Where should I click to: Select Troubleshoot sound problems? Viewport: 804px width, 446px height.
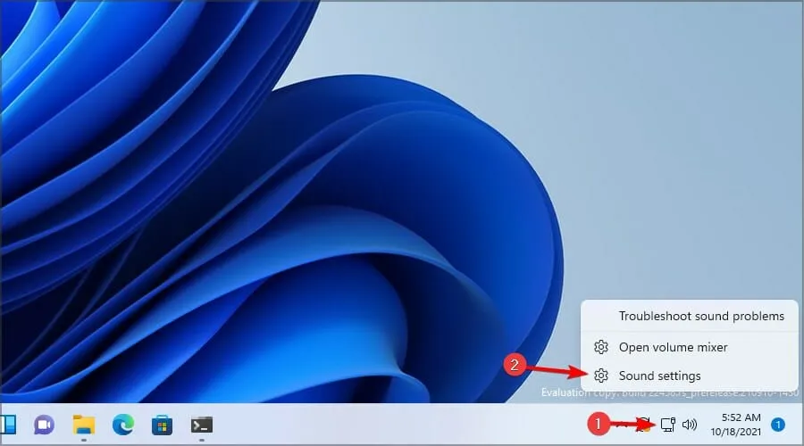click(x=701, y=316)
